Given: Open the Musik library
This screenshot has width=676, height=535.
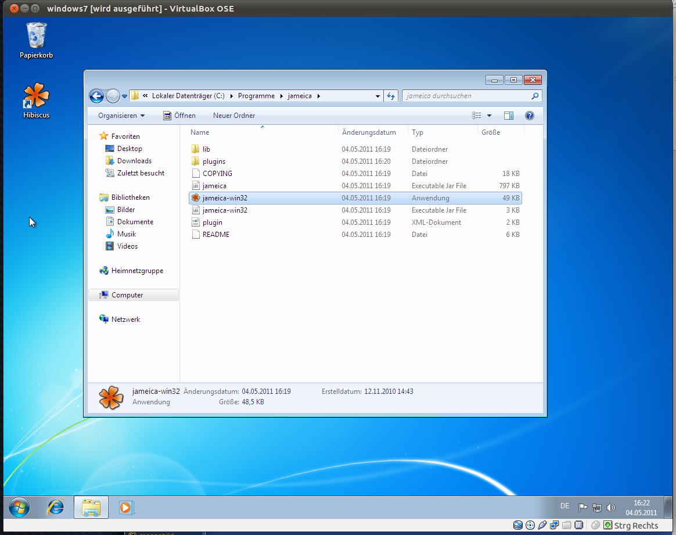Looking at the screenshot, I should point(121,234).
